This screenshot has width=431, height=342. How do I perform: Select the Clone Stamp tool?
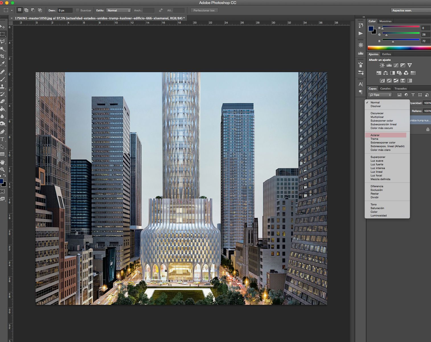pos(3,87)
